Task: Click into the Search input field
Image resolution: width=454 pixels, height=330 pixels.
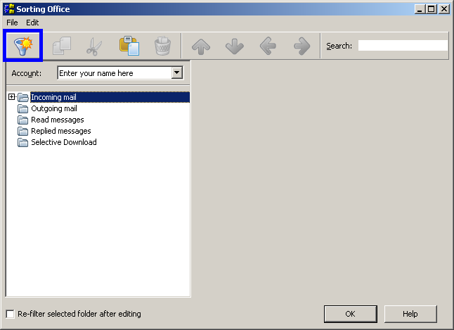Action: tap(402, 46)
